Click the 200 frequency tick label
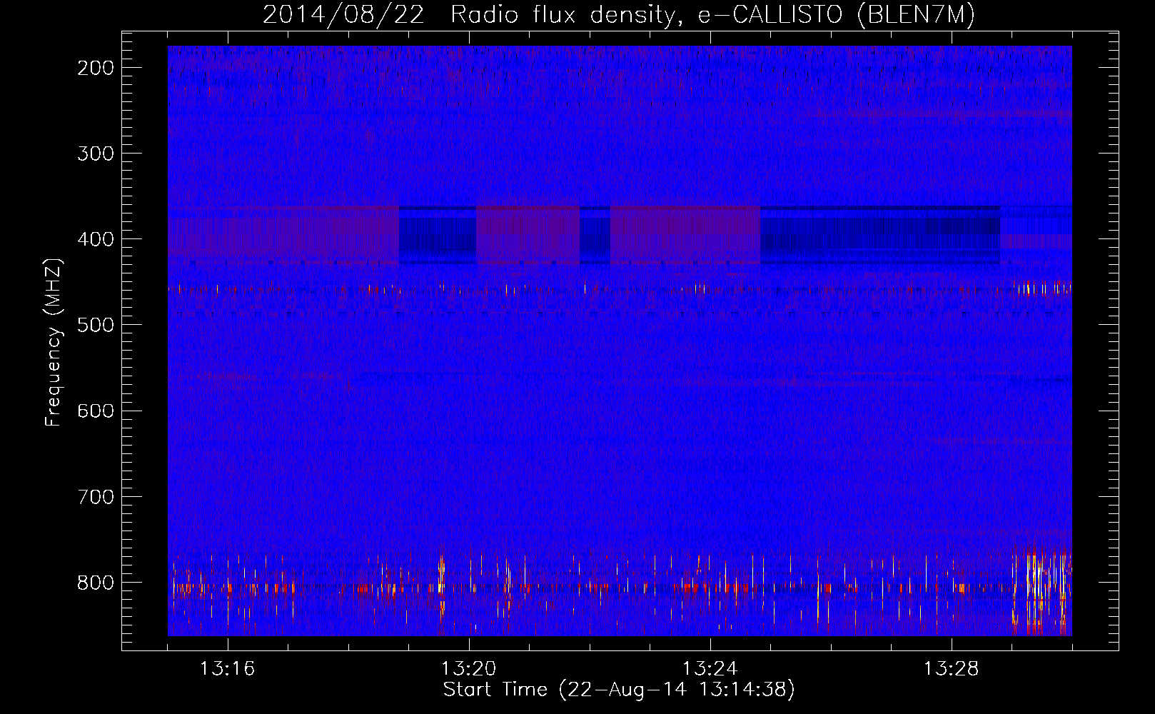Viewport: 1155px width, 714px height. [x=95, y=68]
